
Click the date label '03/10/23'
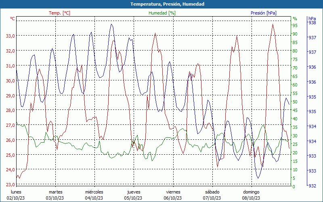55,198
